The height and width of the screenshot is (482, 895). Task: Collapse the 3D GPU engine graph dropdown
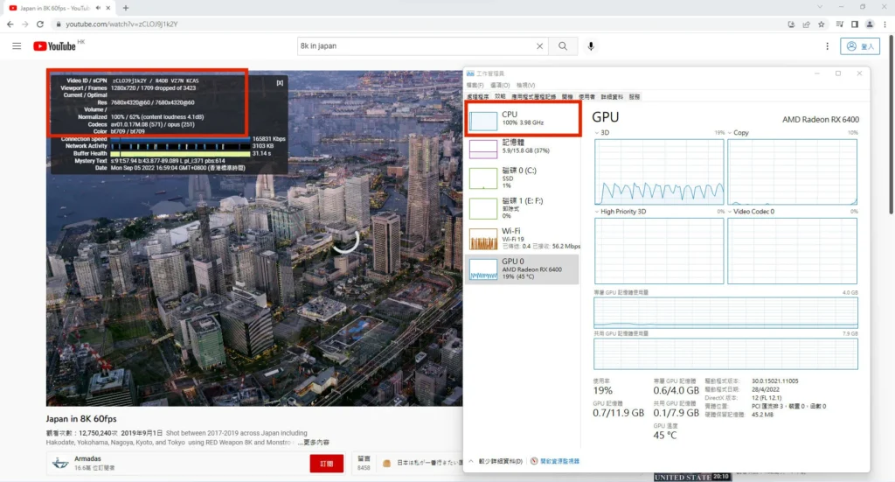point(598,133)
